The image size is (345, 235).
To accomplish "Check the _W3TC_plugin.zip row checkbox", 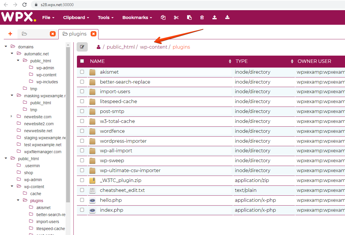I will (82, 180).
